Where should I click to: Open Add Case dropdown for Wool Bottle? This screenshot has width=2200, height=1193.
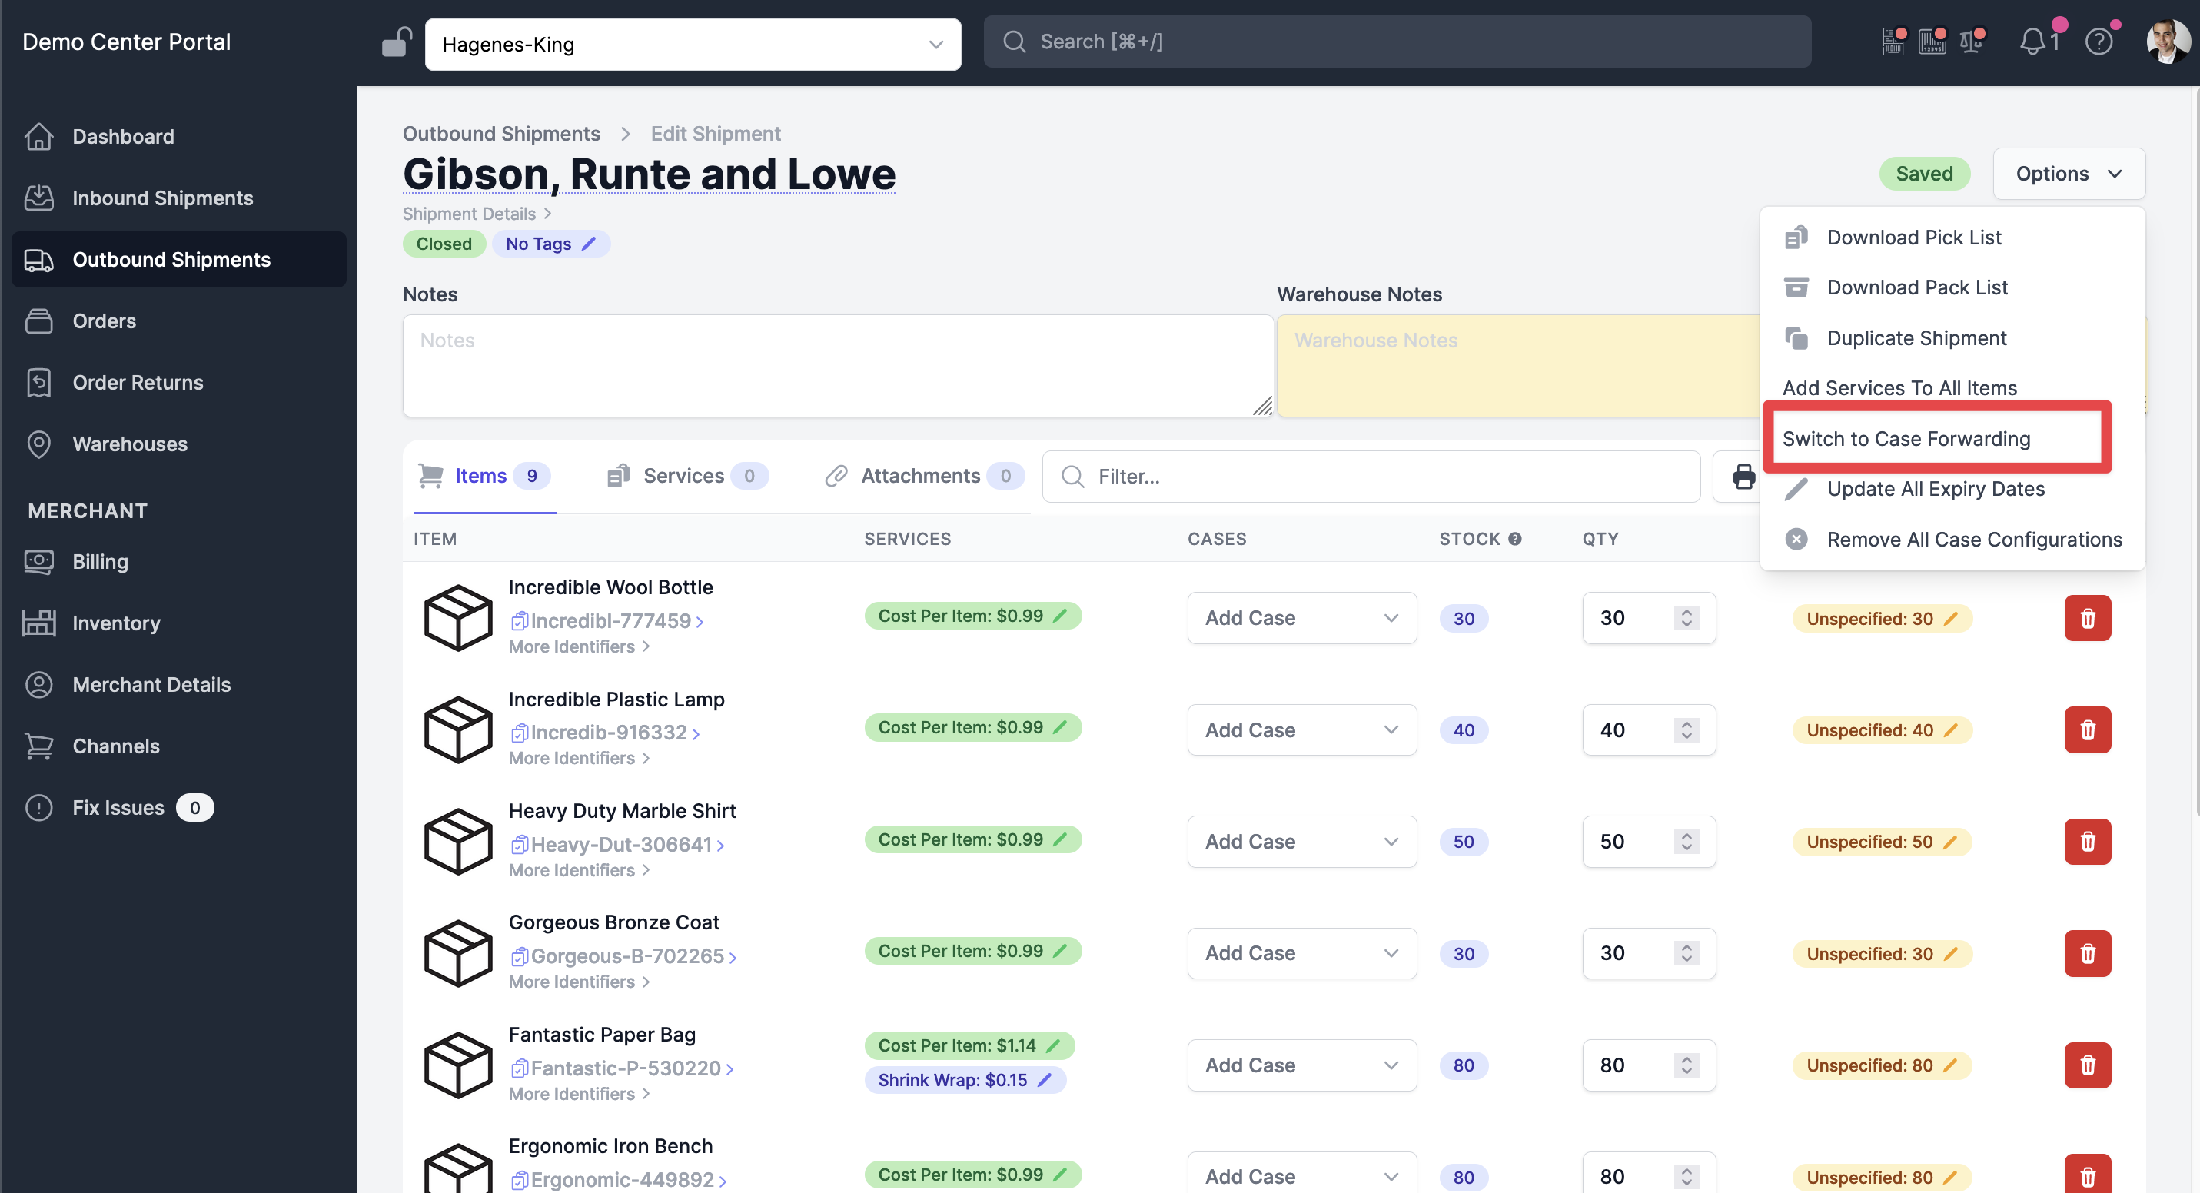pyautogui.click(x=1301, y=618)
